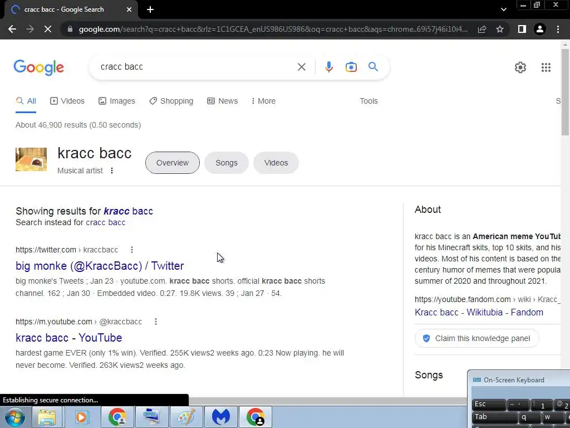
Task: Select the Overview chip
Action: pos(173,163)
